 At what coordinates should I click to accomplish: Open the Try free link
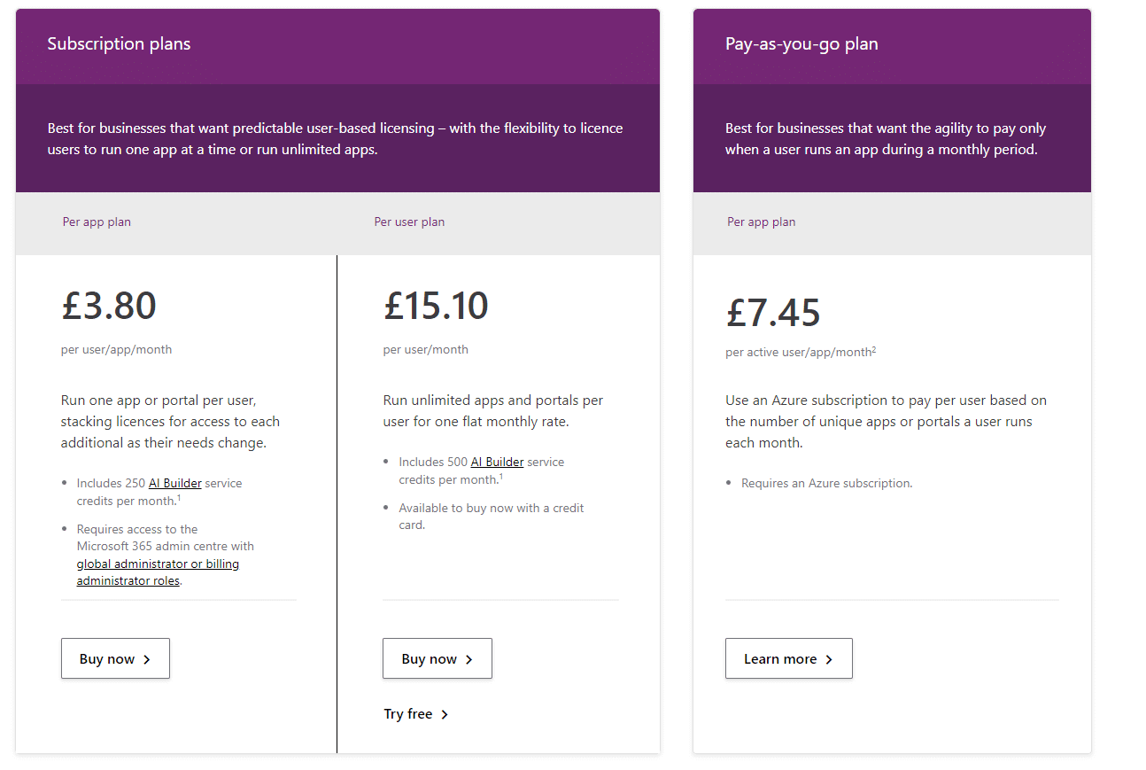tap(408, 714)
